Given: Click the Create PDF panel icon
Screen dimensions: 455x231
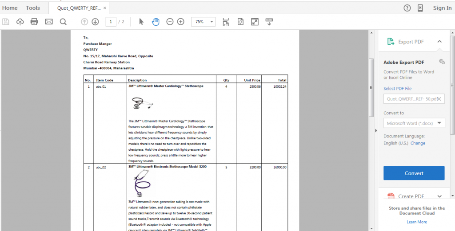Looking at the screenshot, I should click(x=391, y=196).
